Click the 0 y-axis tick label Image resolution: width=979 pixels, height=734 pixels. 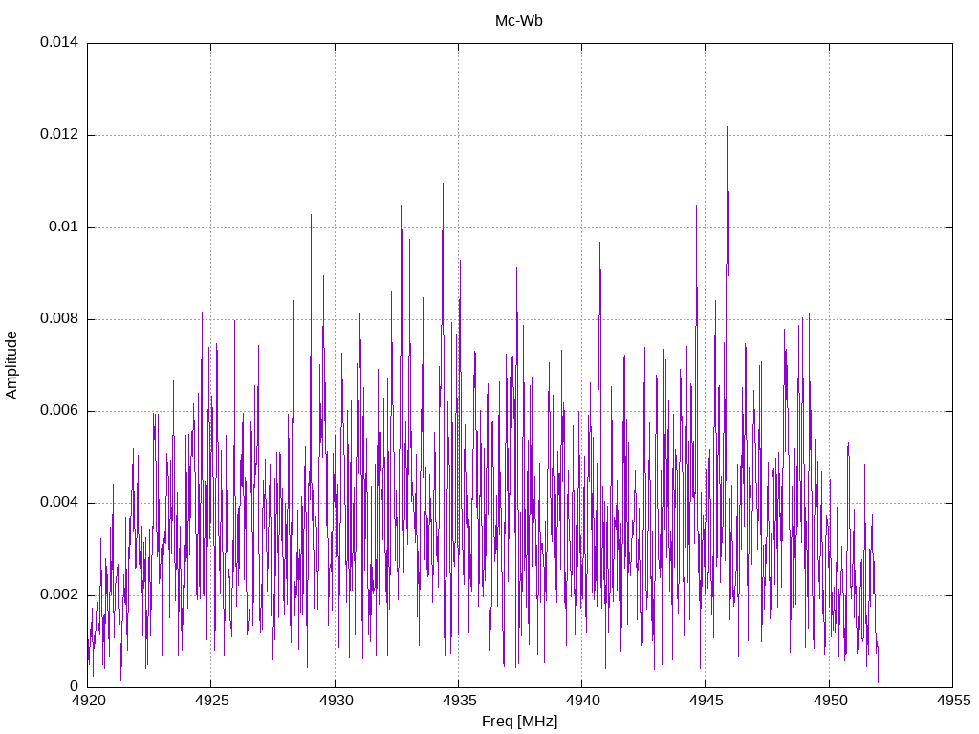click(75, 686)
